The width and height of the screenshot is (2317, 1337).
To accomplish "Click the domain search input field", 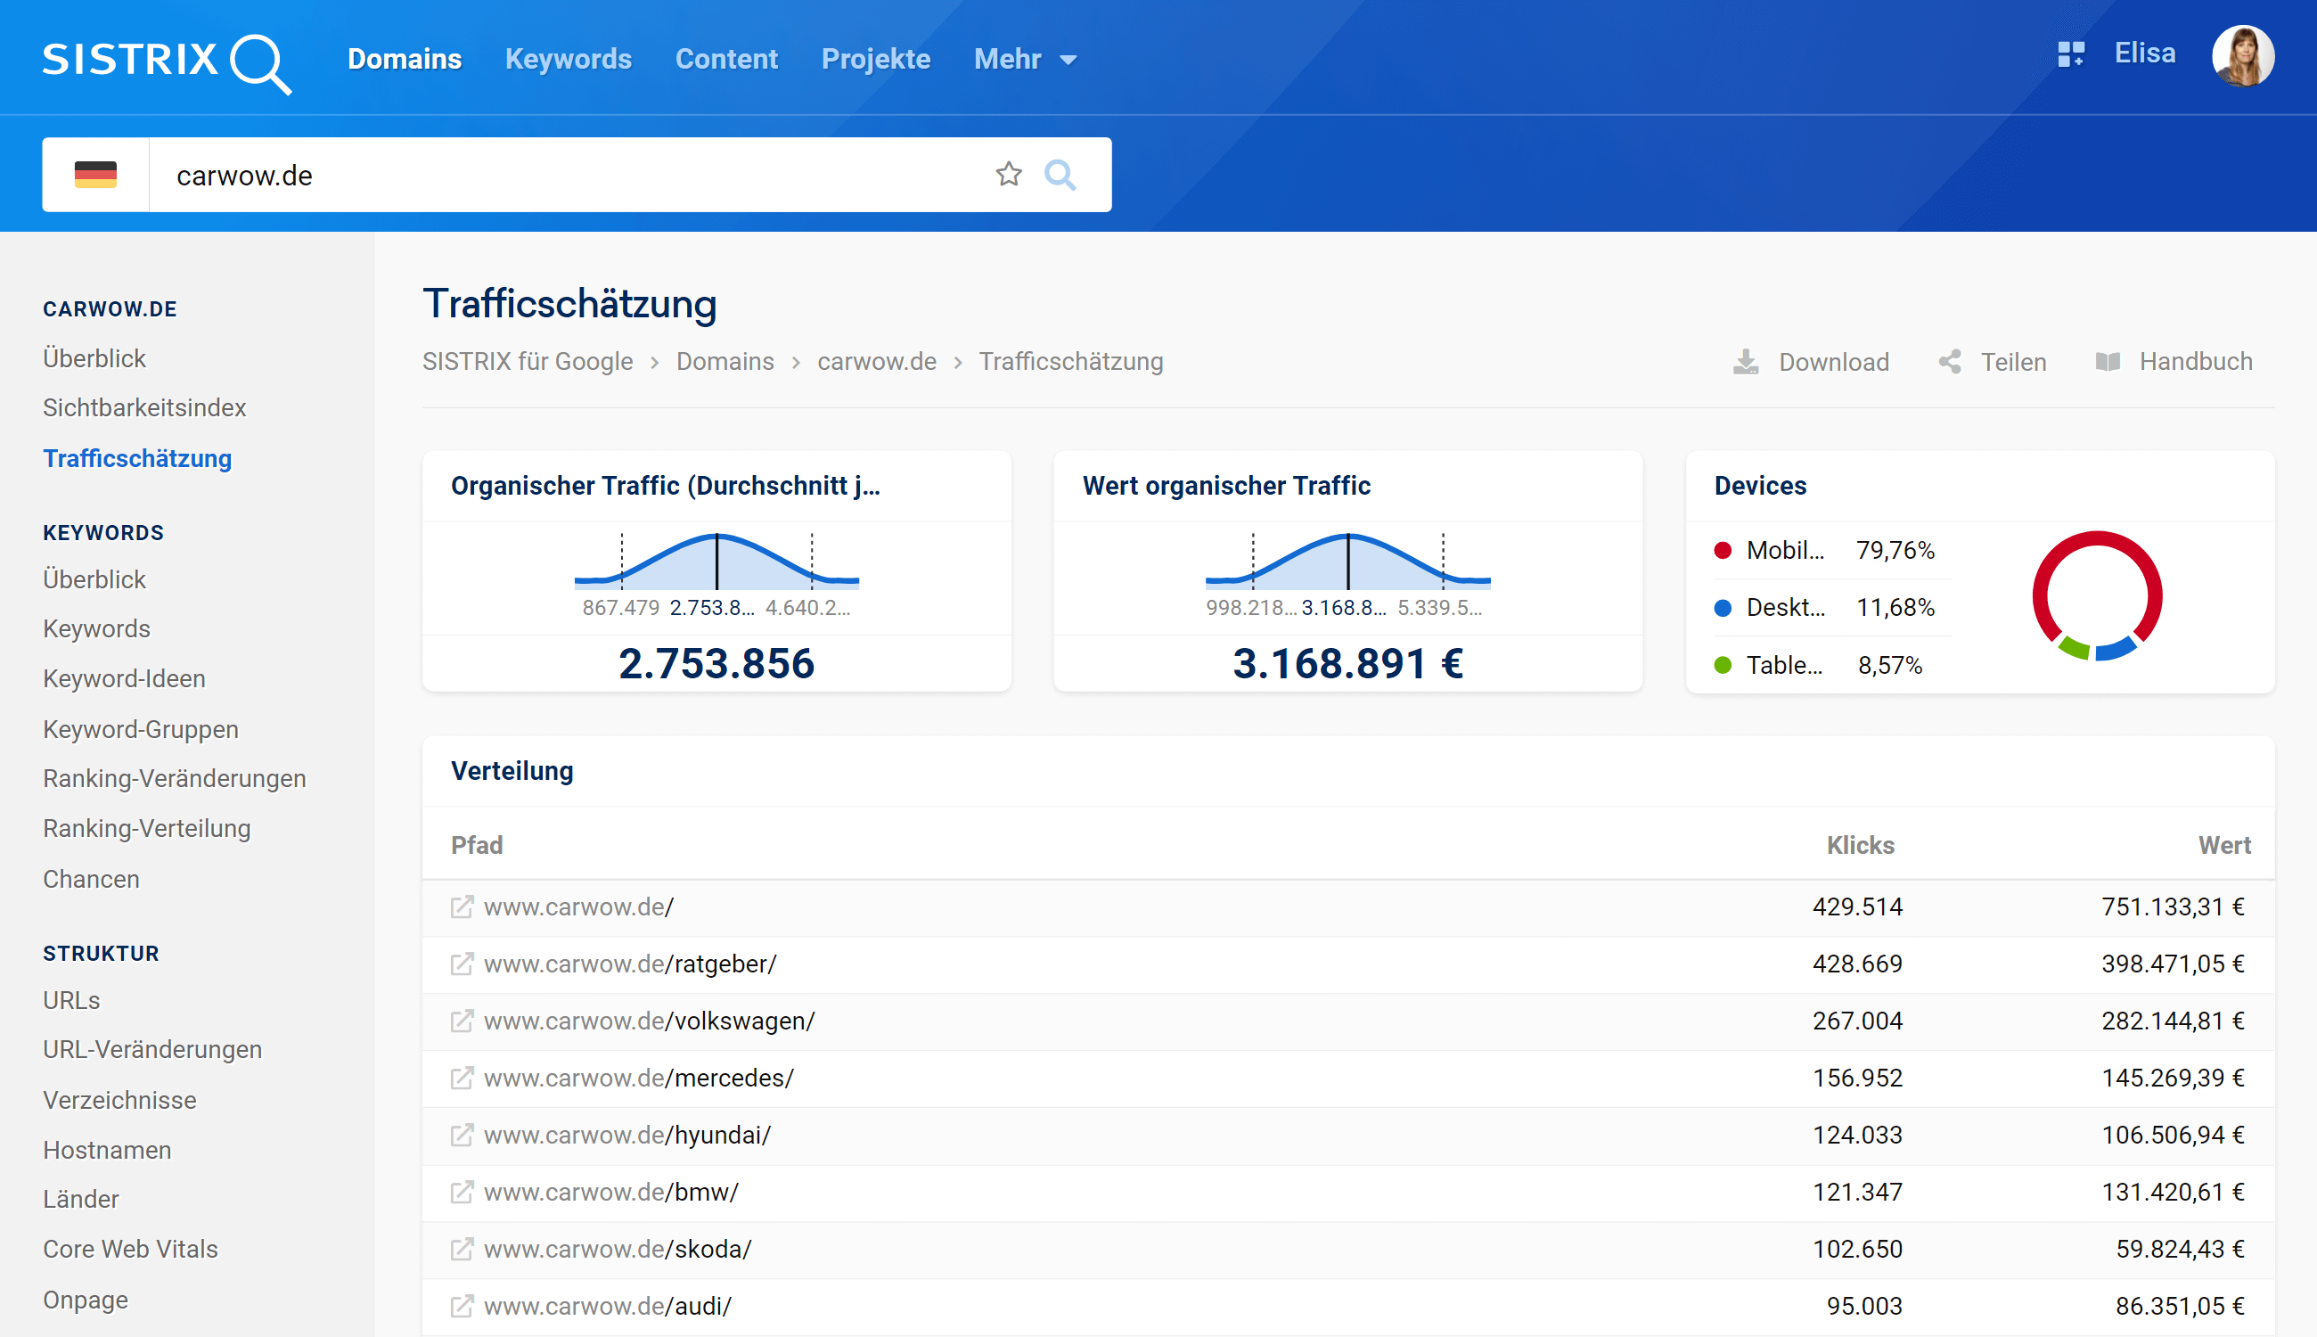I will point(569,175).
